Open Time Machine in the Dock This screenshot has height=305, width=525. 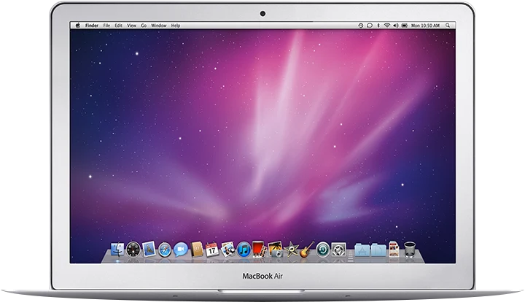coord(323,250)
